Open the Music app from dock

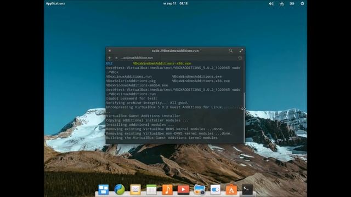click(x=167, y=190)
